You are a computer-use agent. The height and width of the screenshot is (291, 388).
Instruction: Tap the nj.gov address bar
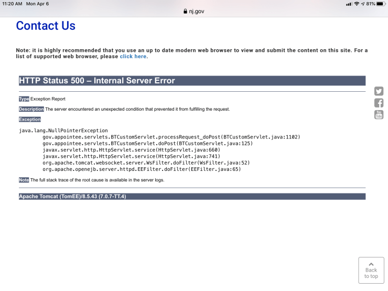(x=194, y=11)
